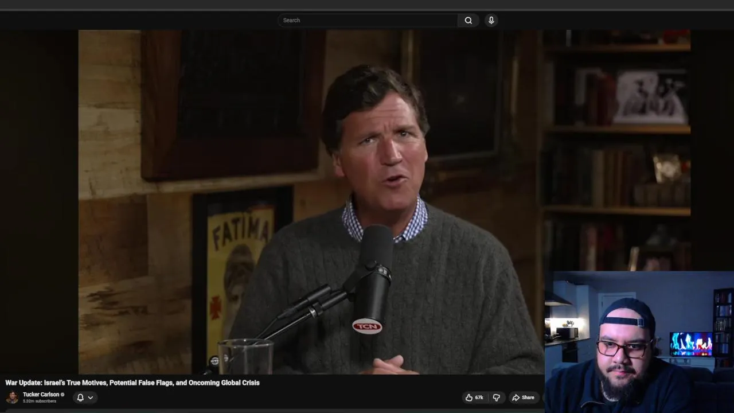Click the 5.32m subscribers text
The width and height of the screenshot is (734, 413).
[x=40, y=402]
